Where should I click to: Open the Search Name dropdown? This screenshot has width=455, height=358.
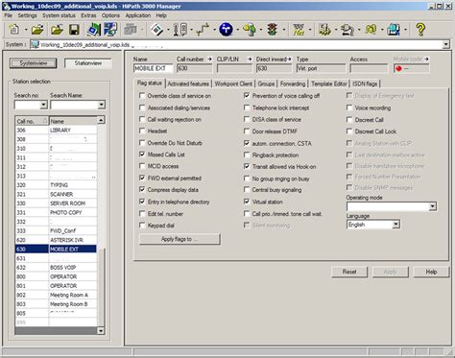point(101,105)
